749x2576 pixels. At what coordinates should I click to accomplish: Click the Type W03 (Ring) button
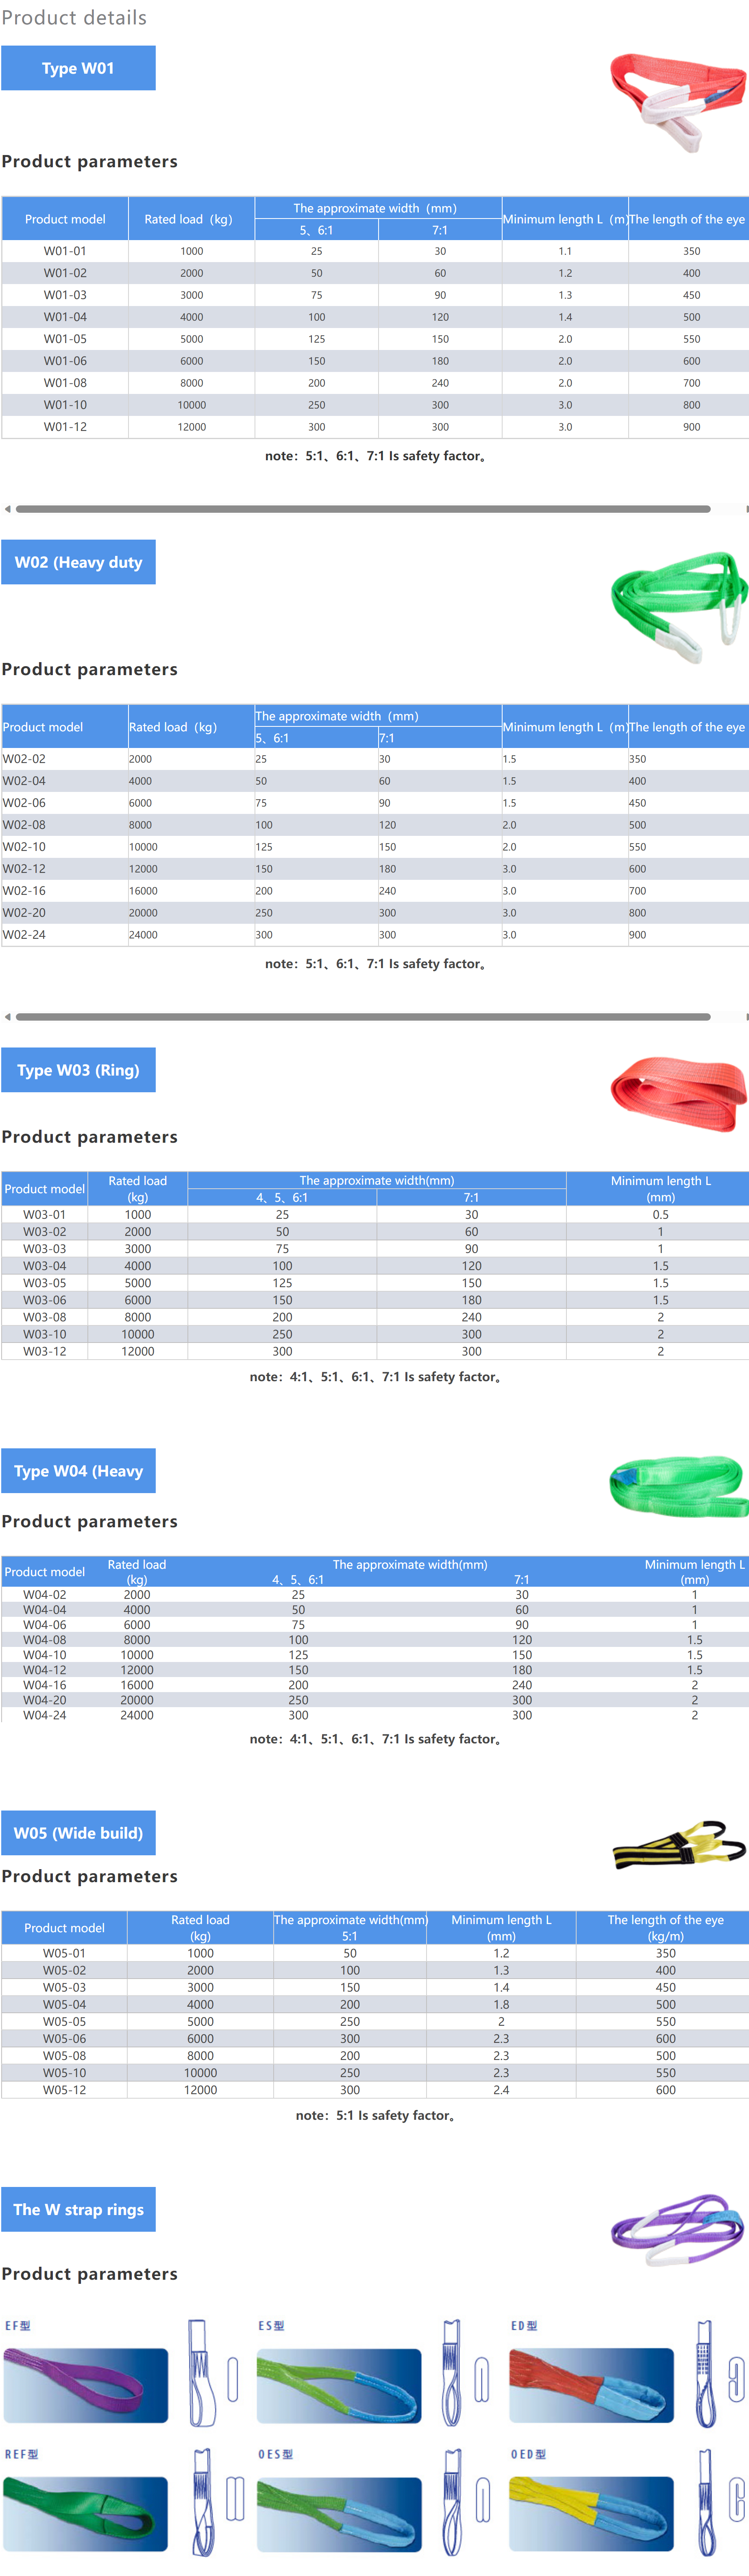(x=78, y=1070)
